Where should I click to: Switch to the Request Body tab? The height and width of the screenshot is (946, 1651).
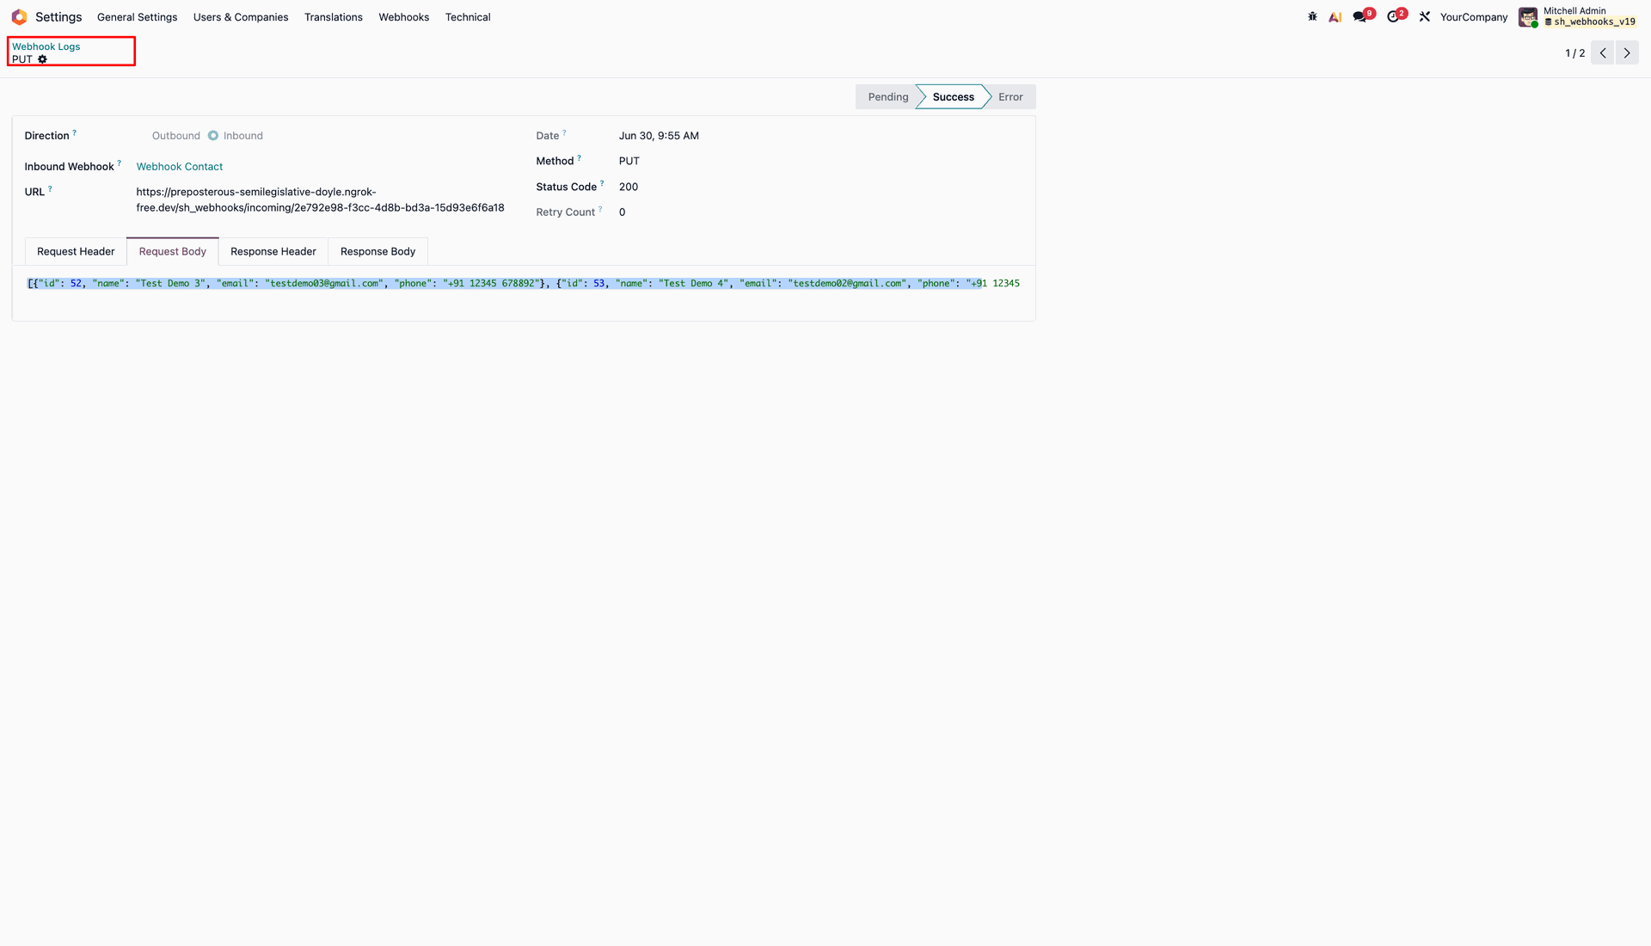pyautogui.click(x=172, y=251)
